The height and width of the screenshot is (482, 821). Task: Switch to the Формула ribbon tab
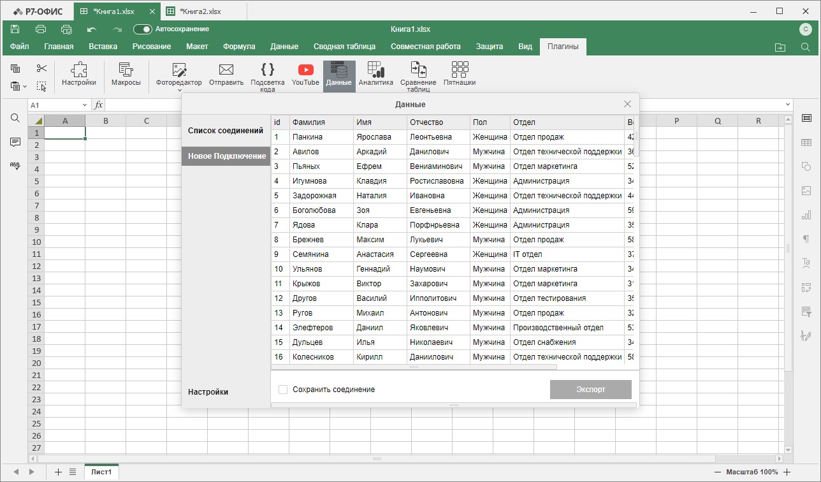click(x=239, y=47)
